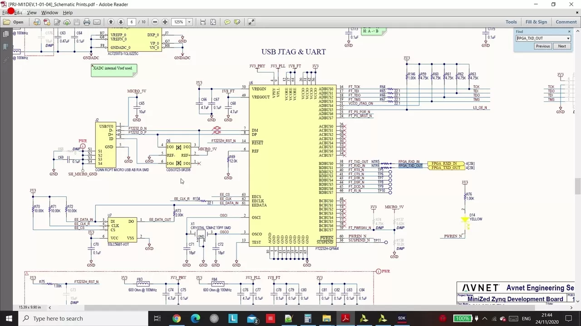581x326 pixels.
Task: Open the Xilinx SDK from the taskbar
Action: (401, 318)
